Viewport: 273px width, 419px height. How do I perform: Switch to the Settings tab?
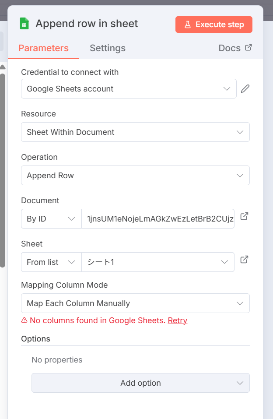click(x=107, y=48)
